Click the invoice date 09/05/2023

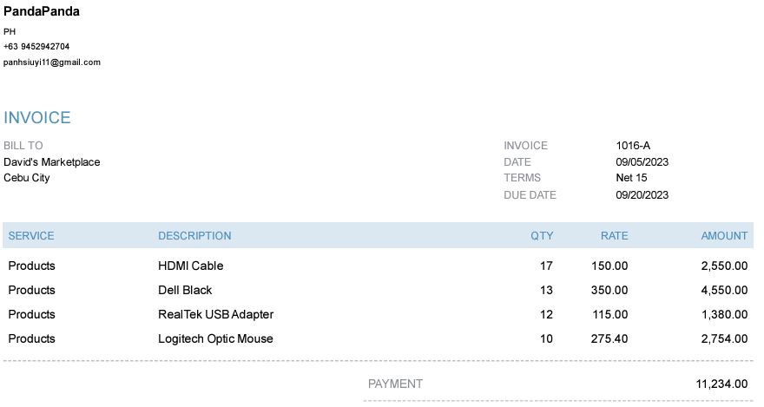coord(642,162)
